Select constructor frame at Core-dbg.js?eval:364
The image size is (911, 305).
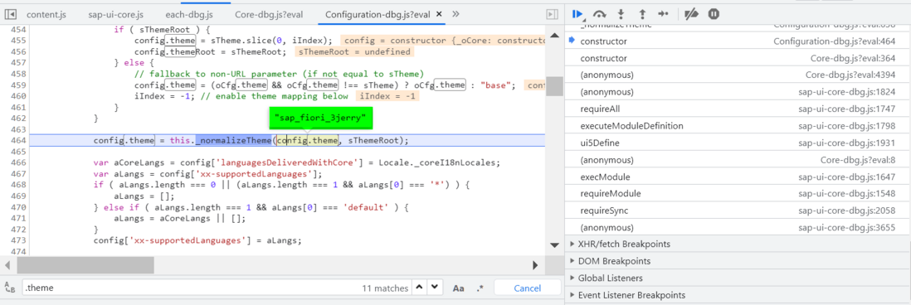(738, 58)
